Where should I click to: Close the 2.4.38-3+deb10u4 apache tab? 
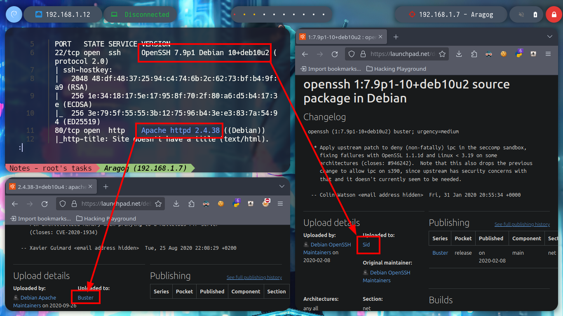(90, 187)
